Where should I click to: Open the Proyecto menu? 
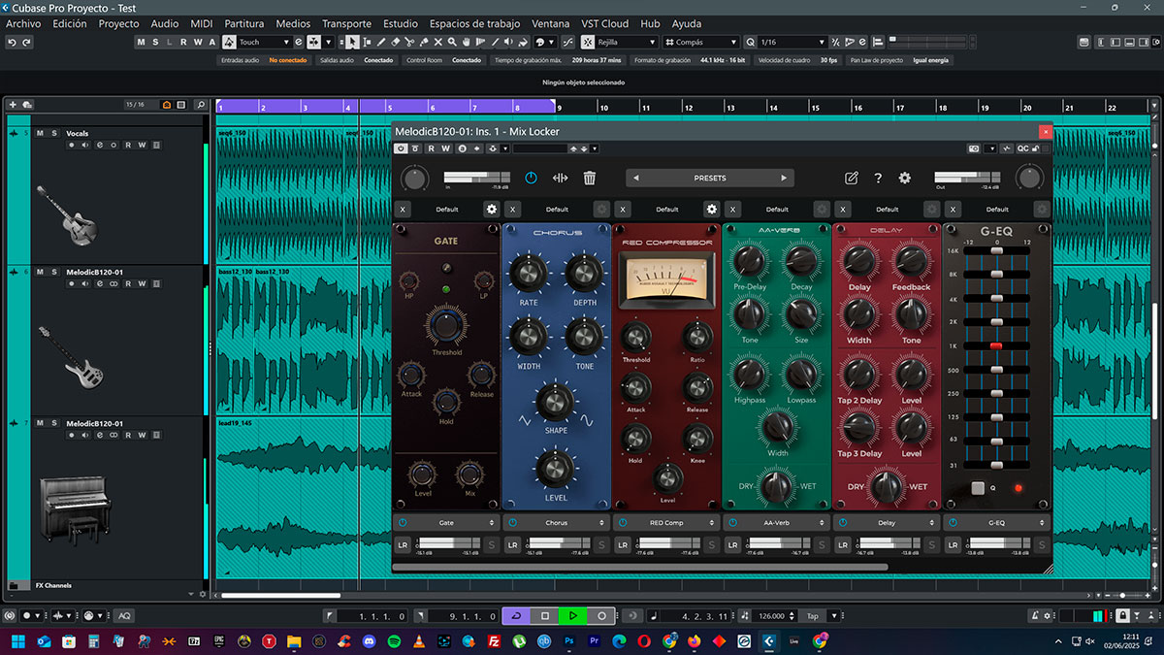coord(119,23)
